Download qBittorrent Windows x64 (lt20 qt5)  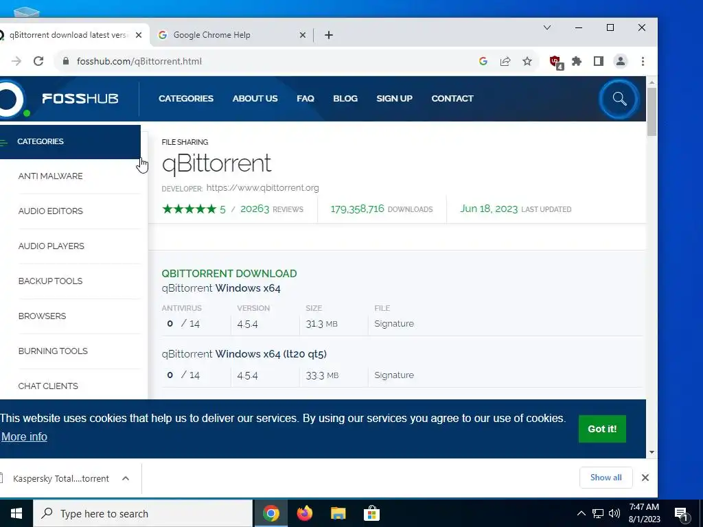click(244, 354)
